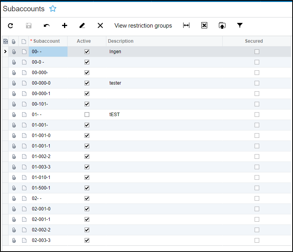Open notes for row 02-002-2
Screen dimensions: 293x252
pyautogui.click(x=24, y=230)
